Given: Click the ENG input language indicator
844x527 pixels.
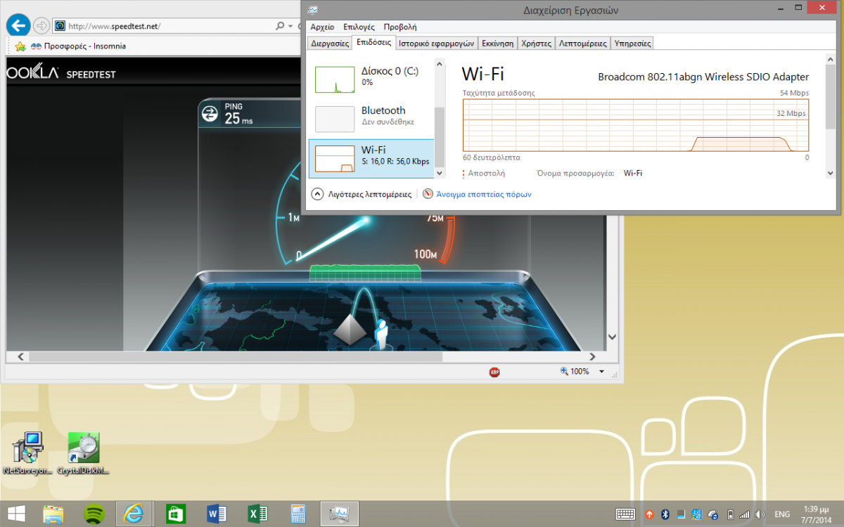Looking at the screenshot, I should point(783,514).
